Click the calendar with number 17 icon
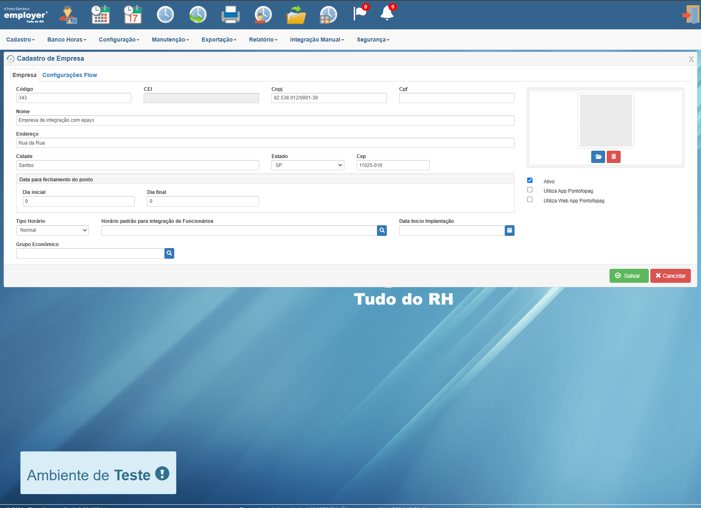701x508 pixels. coord(133,15)
